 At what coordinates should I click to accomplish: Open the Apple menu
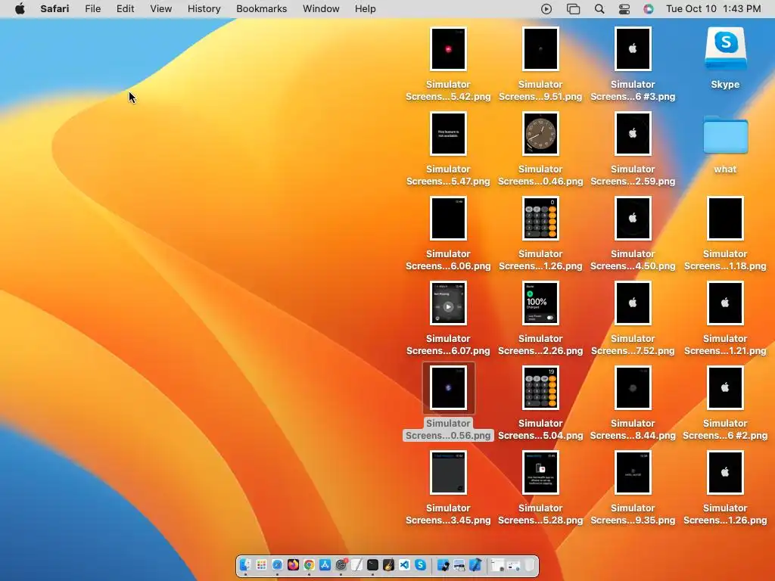20,8
